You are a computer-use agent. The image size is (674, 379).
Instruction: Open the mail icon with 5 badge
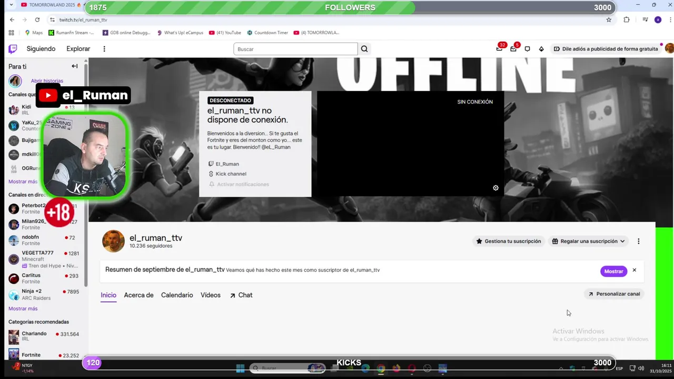click(513, 49)
